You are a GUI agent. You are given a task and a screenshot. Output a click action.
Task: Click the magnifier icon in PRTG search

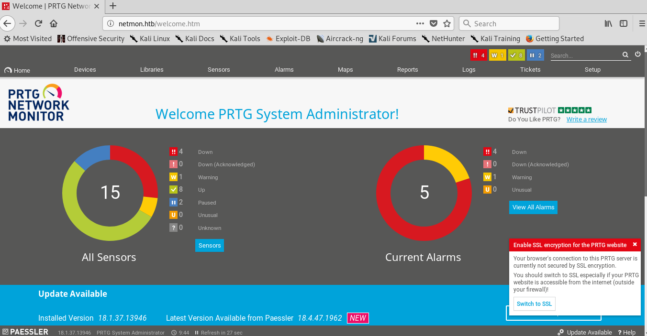coord(625,55)
